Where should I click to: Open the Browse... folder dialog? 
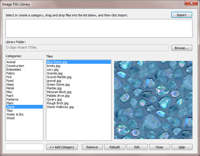(x=182, y=48)
